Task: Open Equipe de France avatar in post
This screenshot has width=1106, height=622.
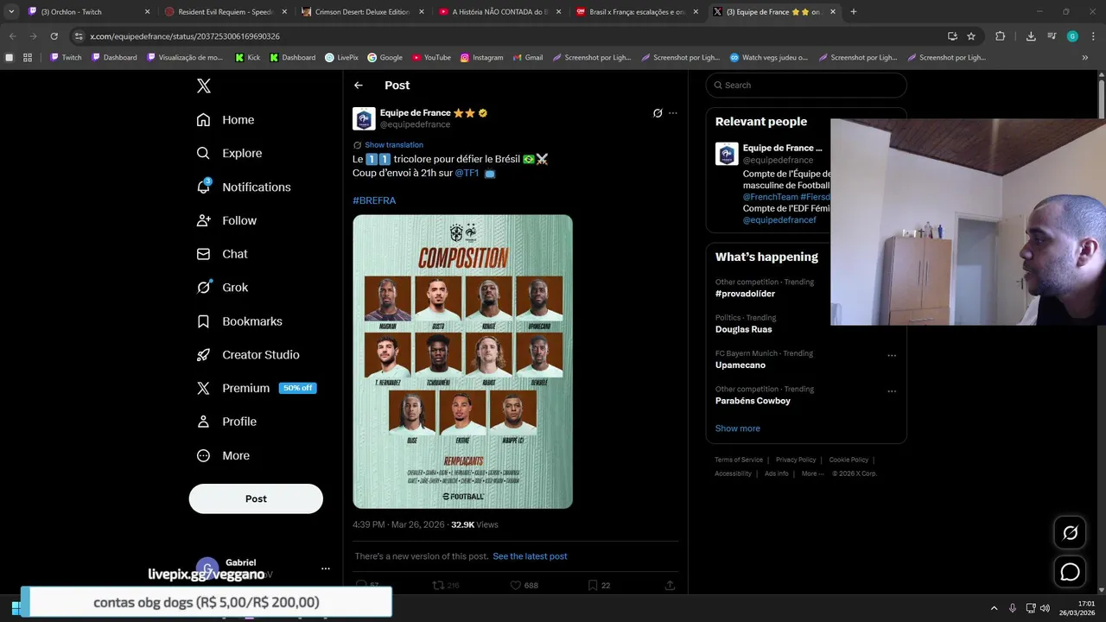Action: point(364,118)
